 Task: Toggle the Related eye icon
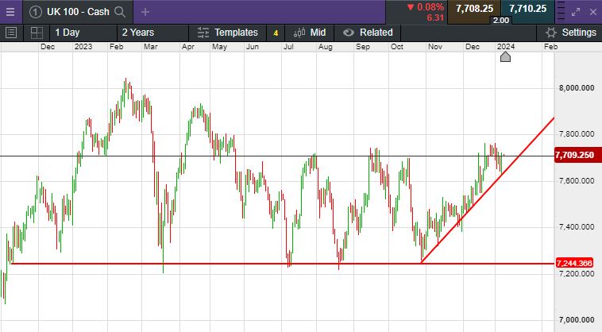(x=348, y=33)
